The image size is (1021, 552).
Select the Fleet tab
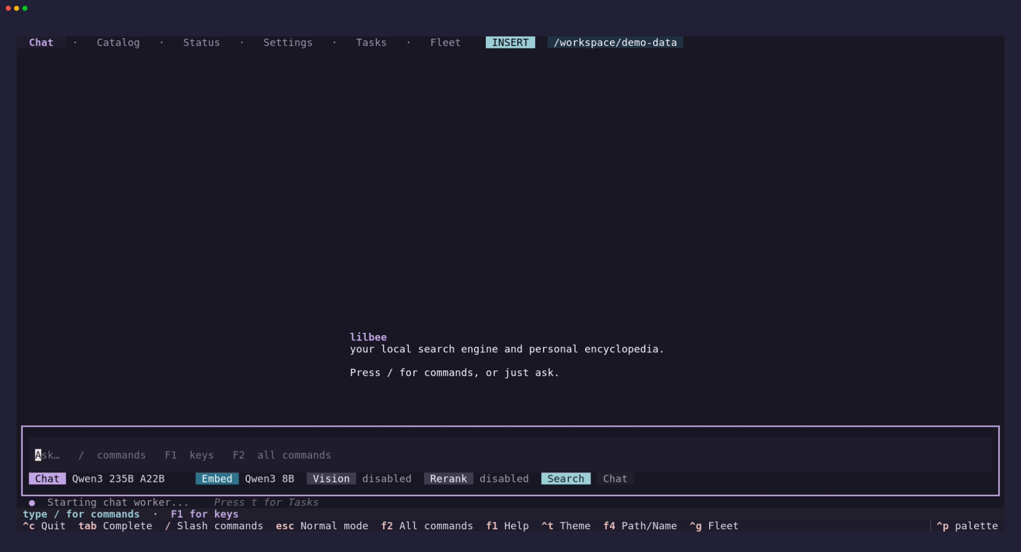point(445,43)
